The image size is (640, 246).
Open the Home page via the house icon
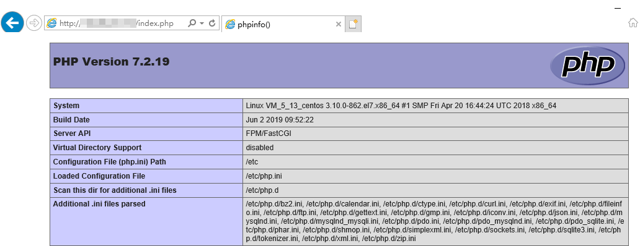coord(633,23)
